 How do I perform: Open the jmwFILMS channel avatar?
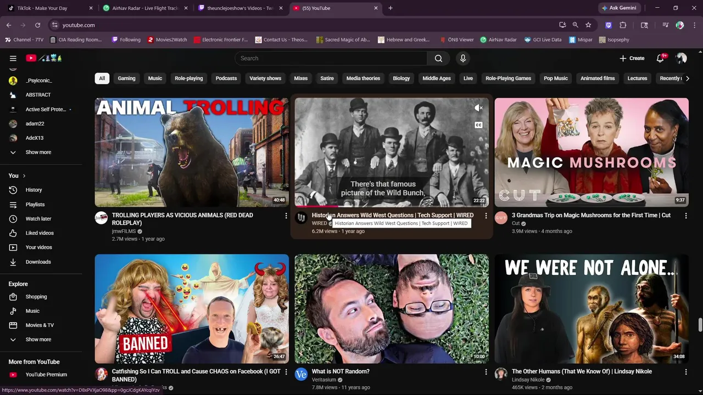coord(101,218)
